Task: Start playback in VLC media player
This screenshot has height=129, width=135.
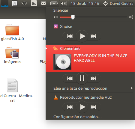Action: pos(82,107)
